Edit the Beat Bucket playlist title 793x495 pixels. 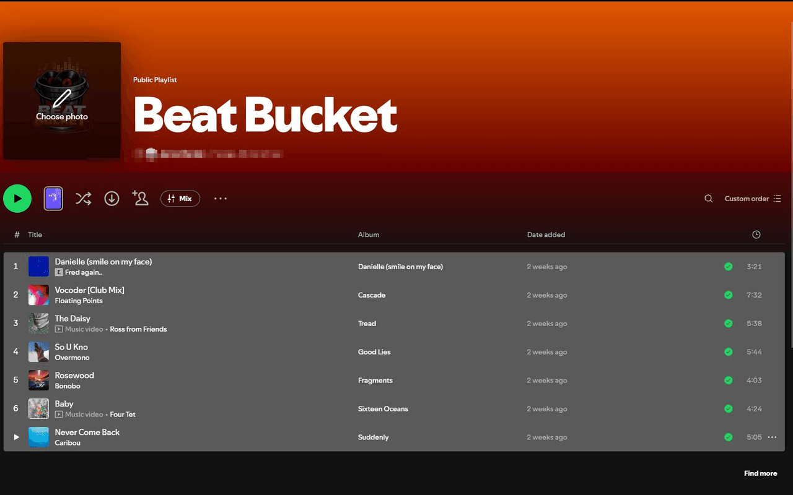[x=265, y=115]
